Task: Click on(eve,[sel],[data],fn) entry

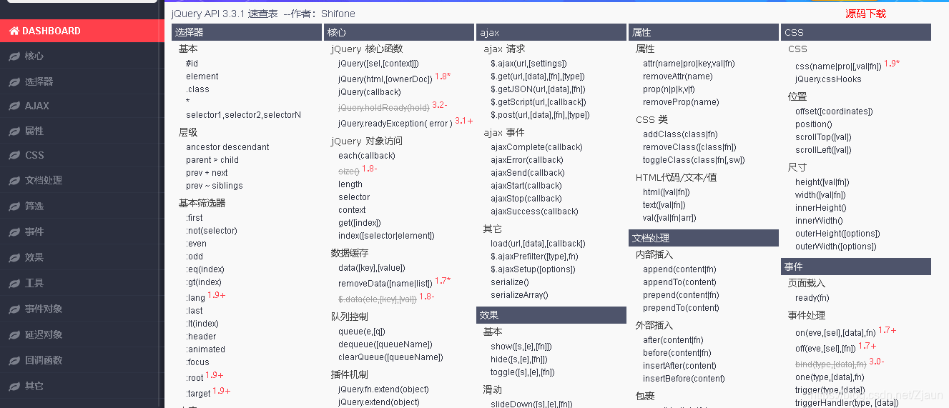Action: pyautogui.click(x=835, y=333)
